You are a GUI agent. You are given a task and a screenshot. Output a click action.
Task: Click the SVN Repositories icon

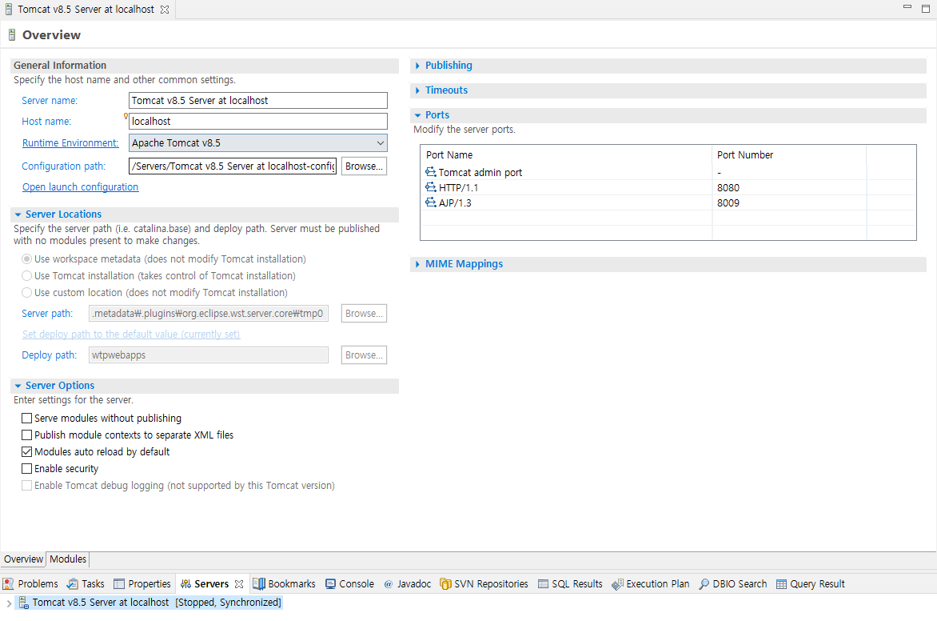tap(445, 584)
